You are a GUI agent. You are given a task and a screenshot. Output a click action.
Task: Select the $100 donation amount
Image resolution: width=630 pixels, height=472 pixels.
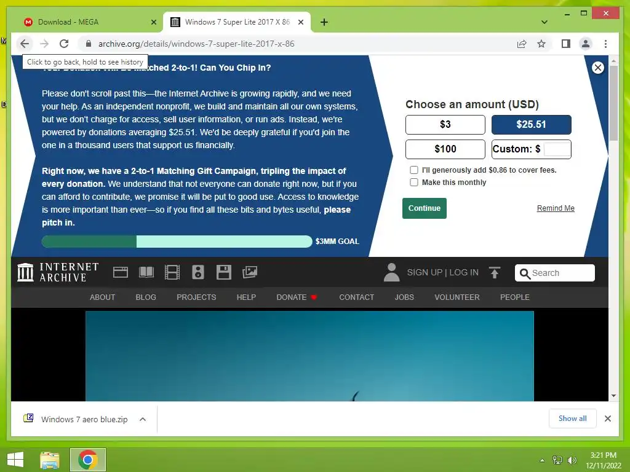click(x=445, y=149)
